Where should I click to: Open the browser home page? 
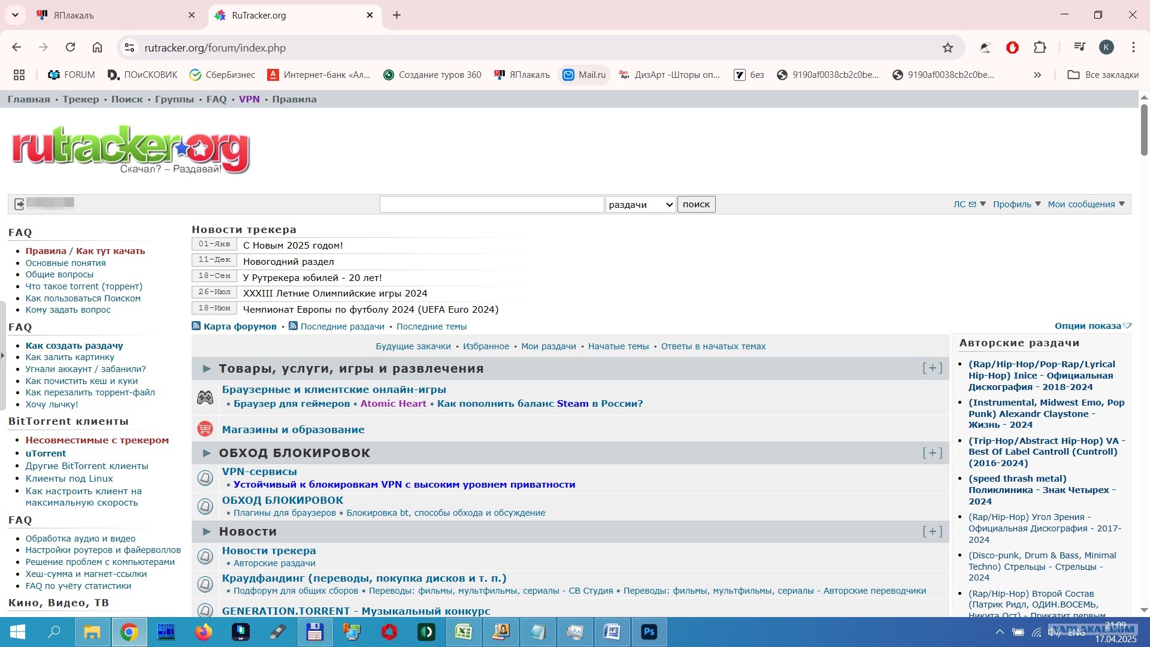click(x=97, y=47)
